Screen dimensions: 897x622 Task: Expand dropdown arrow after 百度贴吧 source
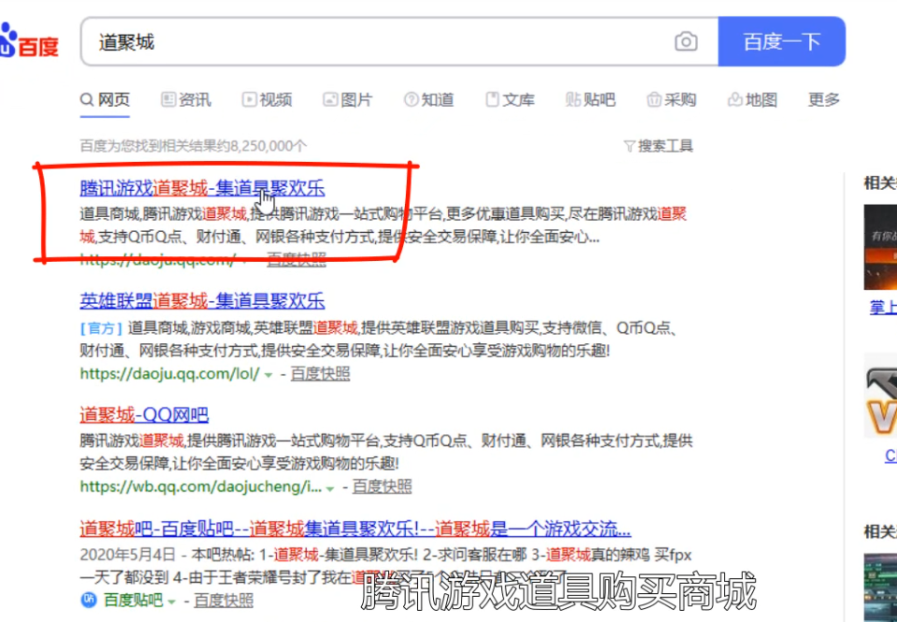tap(171, 601)
